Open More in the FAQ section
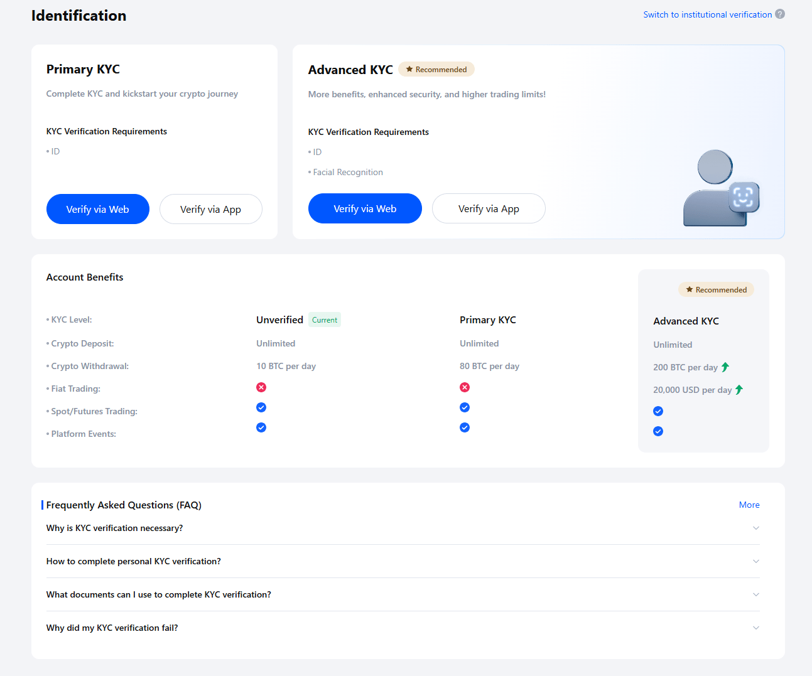The height and width of the screenshot is (676, 812). tap(749, 505)
